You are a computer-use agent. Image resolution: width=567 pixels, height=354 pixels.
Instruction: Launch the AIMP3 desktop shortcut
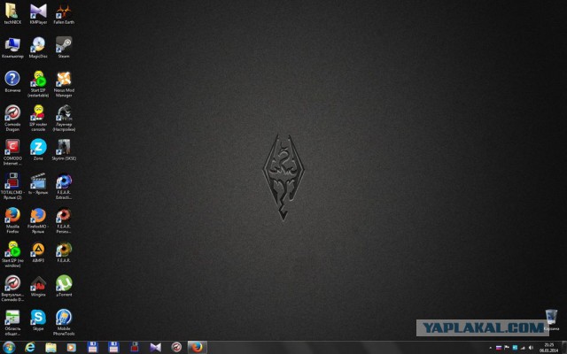(x=38, y=251)
